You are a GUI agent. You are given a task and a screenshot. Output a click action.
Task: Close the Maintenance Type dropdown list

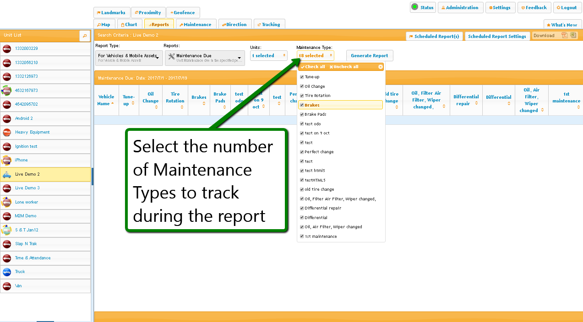point(380,67)
